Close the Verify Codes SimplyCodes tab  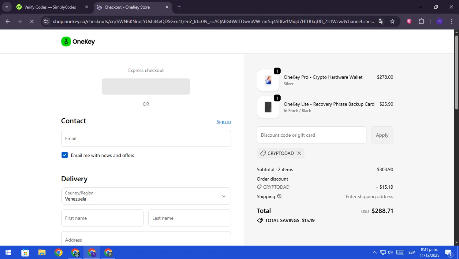point(87,7)
